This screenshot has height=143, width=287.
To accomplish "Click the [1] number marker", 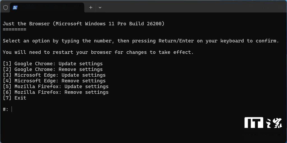I will 7,64.
